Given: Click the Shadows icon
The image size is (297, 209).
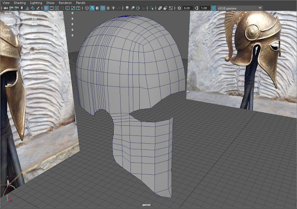Looking at the screenshot, I should (119, 8).
